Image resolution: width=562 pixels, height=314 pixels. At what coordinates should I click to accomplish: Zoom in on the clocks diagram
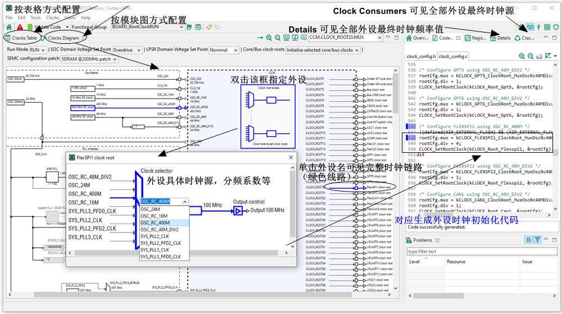269,38
